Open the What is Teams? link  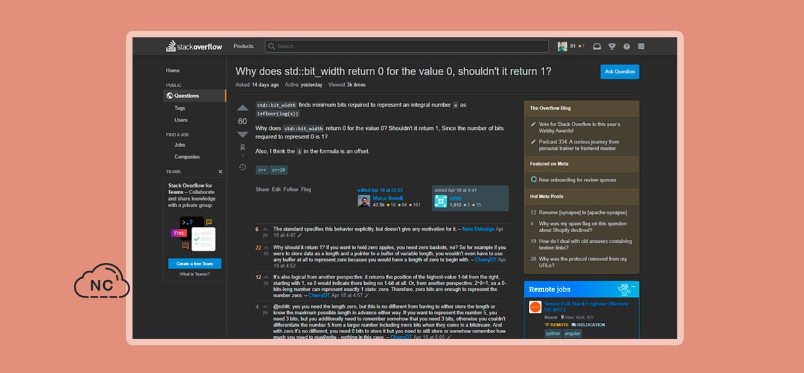tap(194, 275)
